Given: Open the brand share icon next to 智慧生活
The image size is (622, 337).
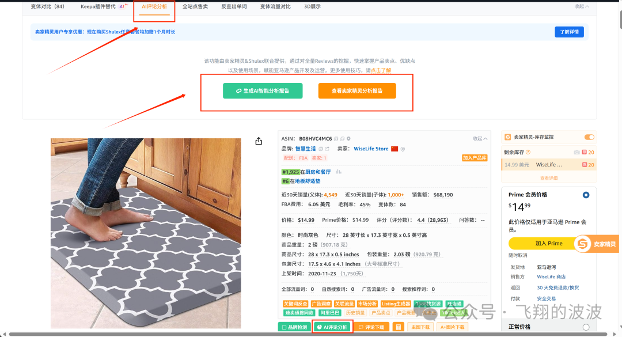Looking at the screenshot, I should [327, 149].
